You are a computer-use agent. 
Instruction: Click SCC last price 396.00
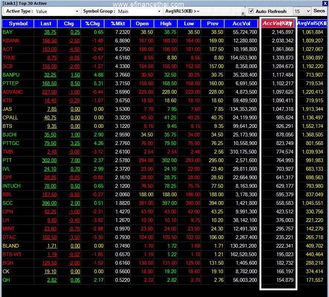(49, 203)
